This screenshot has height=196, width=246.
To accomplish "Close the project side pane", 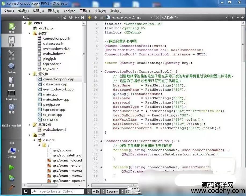I will (83, 17).
